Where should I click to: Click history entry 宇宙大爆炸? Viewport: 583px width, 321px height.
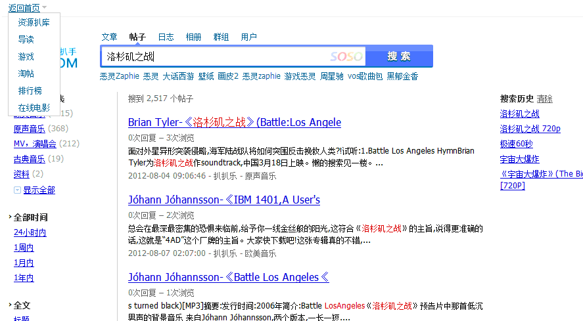pyautogui.click(x=519, y=160)
